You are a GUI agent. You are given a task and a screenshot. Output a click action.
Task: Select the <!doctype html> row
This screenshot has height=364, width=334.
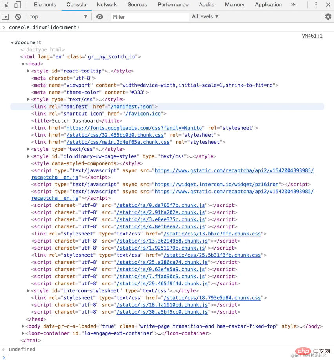(42, 50)
